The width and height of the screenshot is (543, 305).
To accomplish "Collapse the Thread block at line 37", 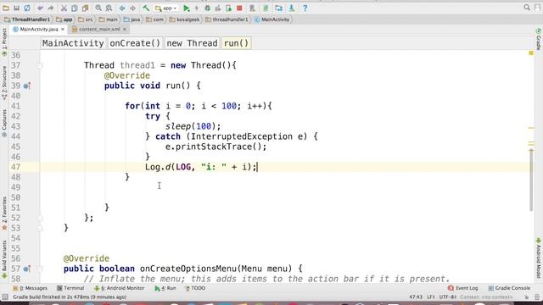I will coord(40,65).
